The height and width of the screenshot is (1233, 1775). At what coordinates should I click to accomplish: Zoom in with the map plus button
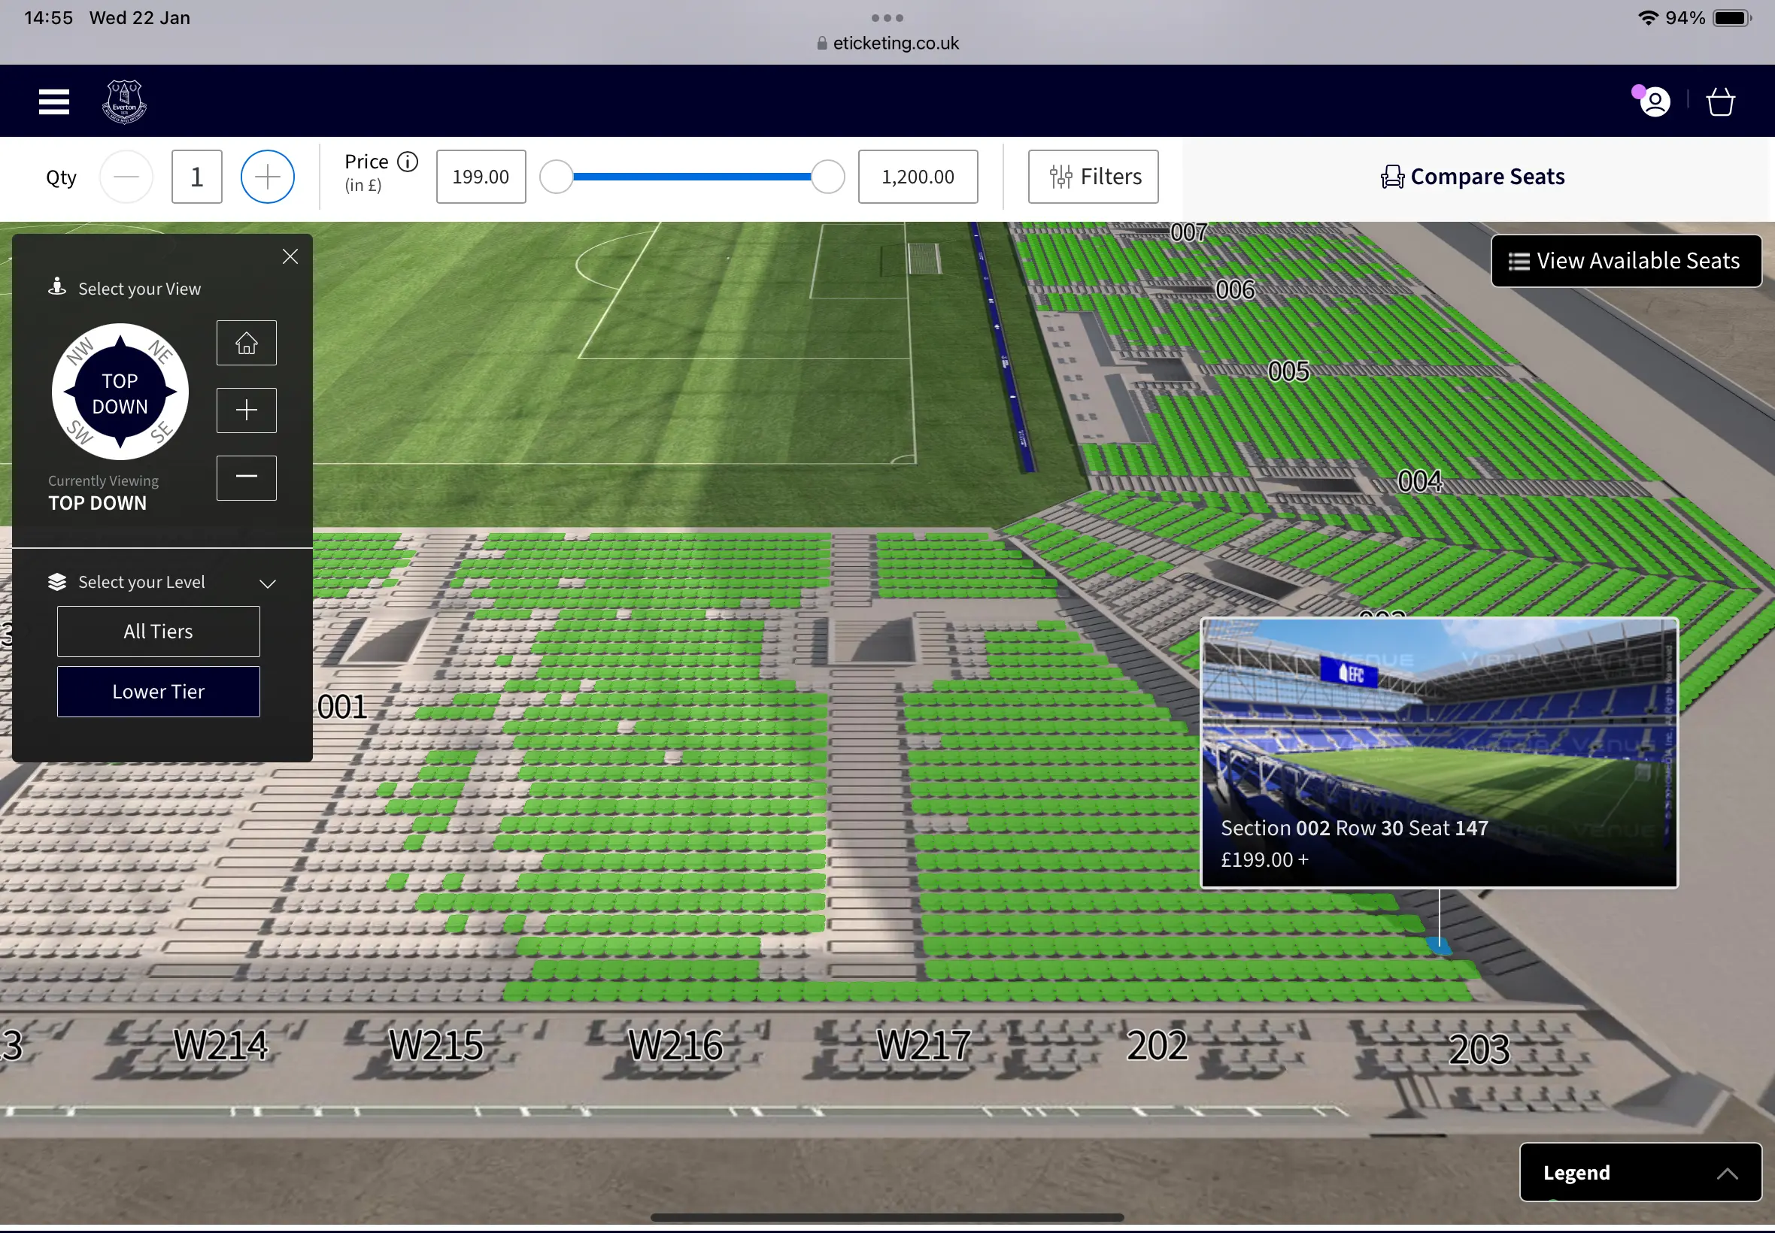click(x=247, y=410)
